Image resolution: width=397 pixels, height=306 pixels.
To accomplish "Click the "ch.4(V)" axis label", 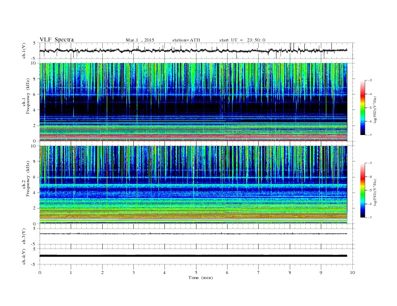I will click(x=24, y=256).
